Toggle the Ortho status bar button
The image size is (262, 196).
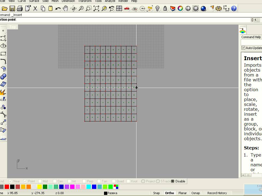coord(169,193)
